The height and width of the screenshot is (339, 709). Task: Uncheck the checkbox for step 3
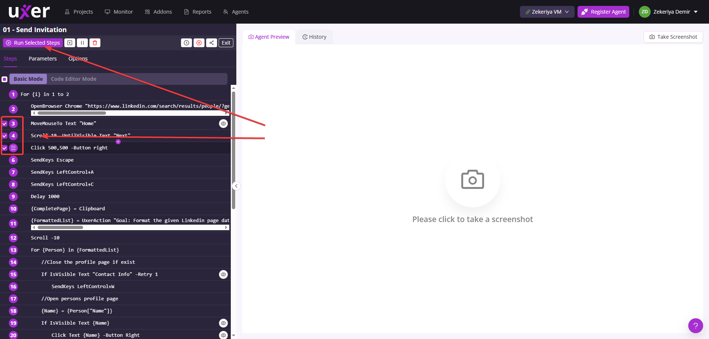5,124
